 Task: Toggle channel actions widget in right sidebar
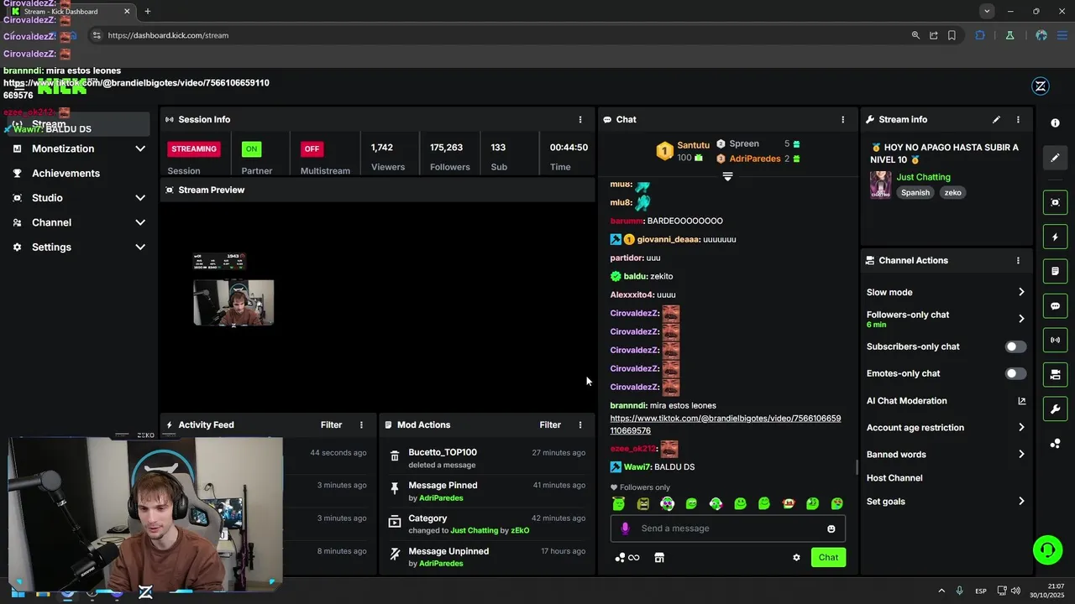1055,375
